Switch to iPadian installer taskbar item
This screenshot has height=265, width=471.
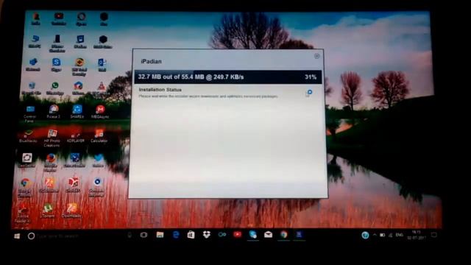tap(300, 234)
